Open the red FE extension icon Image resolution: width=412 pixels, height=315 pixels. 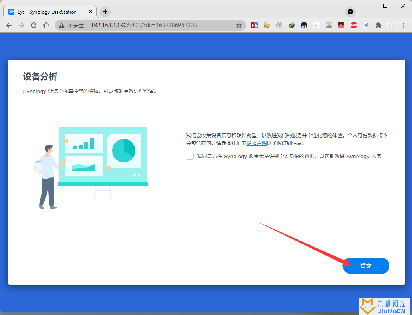coord(254,25)
